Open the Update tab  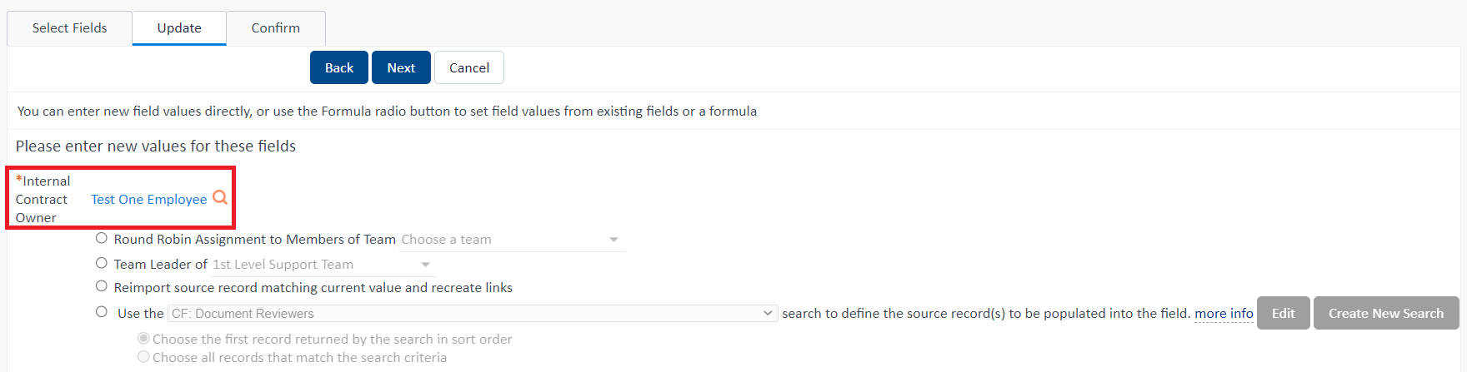pos(179,28)
